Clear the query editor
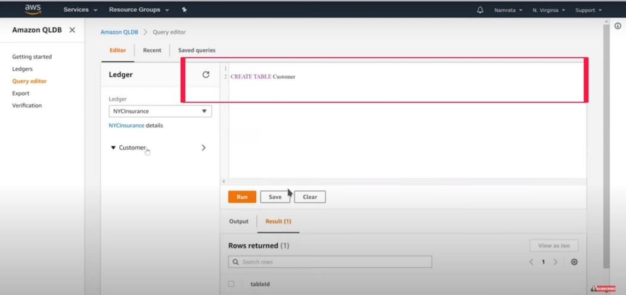 coord(310,197)
